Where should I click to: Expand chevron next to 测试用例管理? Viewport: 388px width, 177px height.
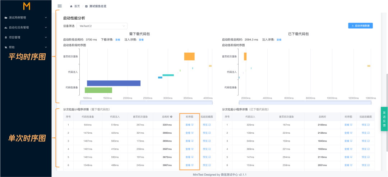pos(46,18)
